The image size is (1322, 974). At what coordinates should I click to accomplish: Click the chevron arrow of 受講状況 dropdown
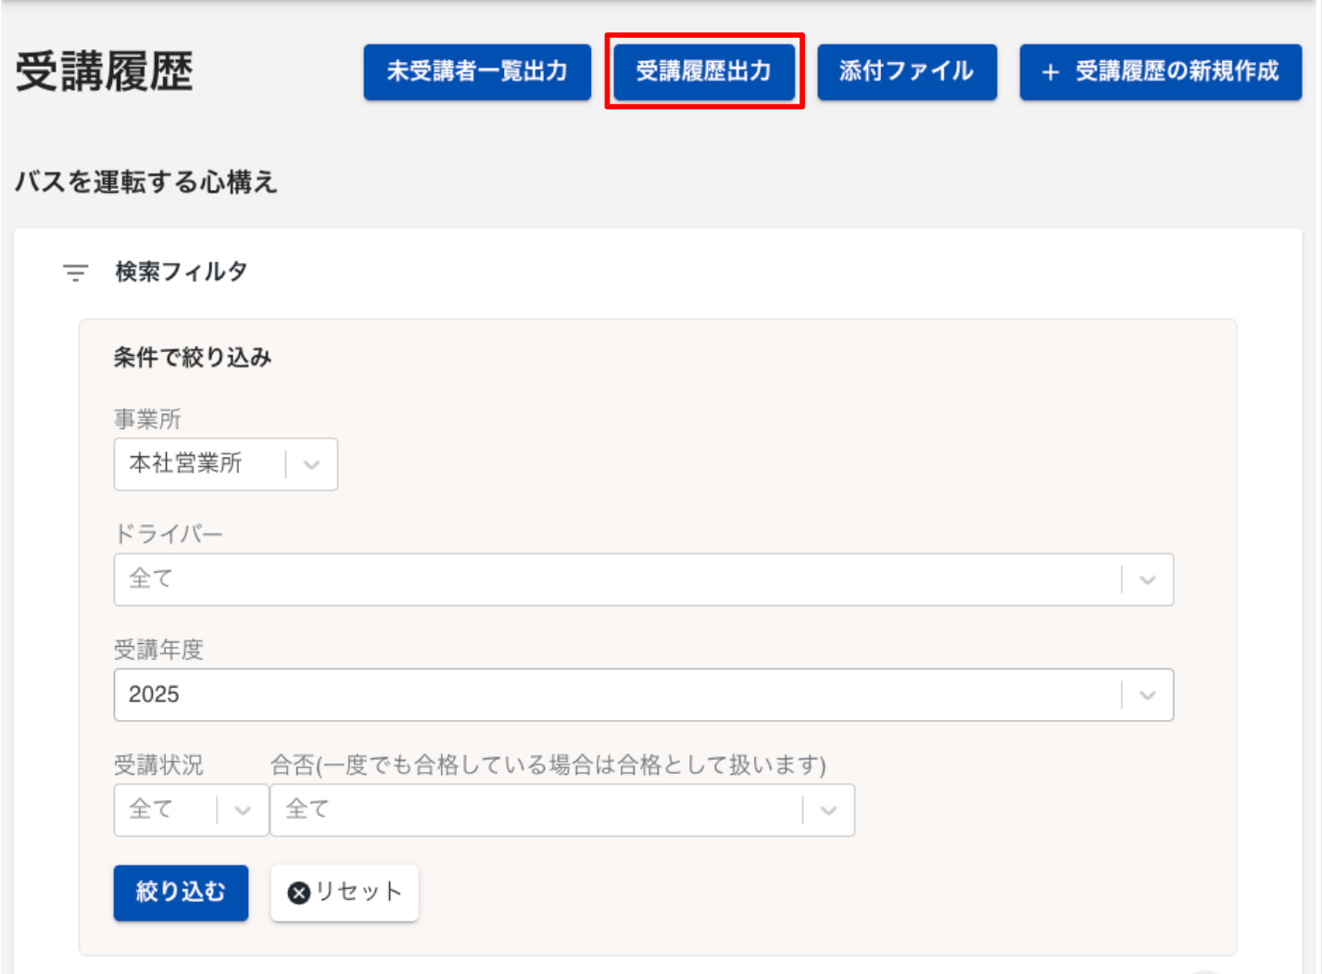243,811
